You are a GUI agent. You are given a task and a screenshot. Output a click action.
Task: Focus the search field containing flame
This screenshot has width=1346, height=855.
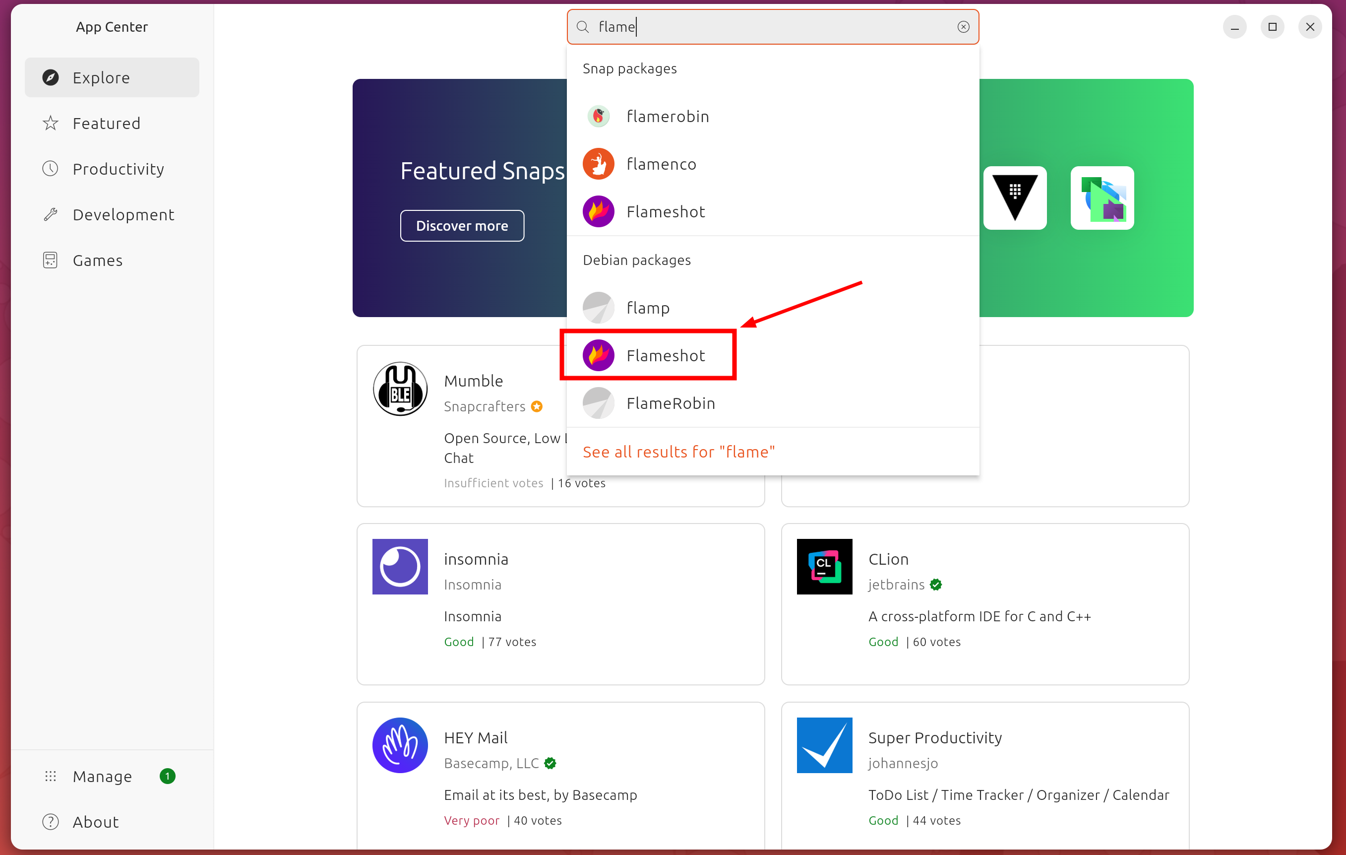click(773, 27)
